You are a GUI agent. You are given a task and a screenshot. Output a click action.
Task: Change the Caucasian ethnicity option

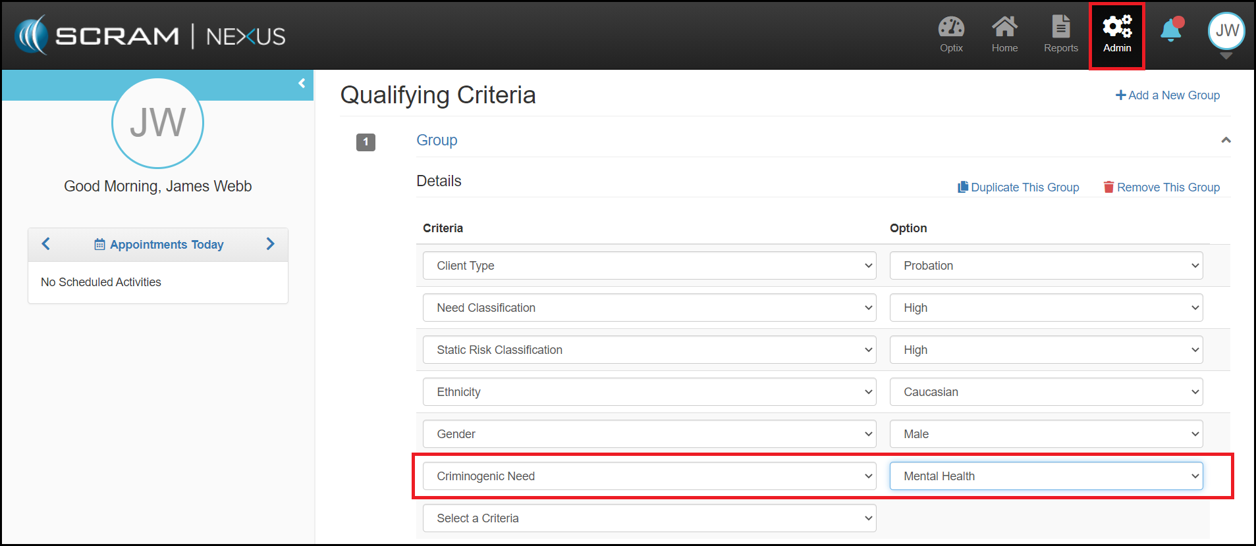tap(1046, 392)
